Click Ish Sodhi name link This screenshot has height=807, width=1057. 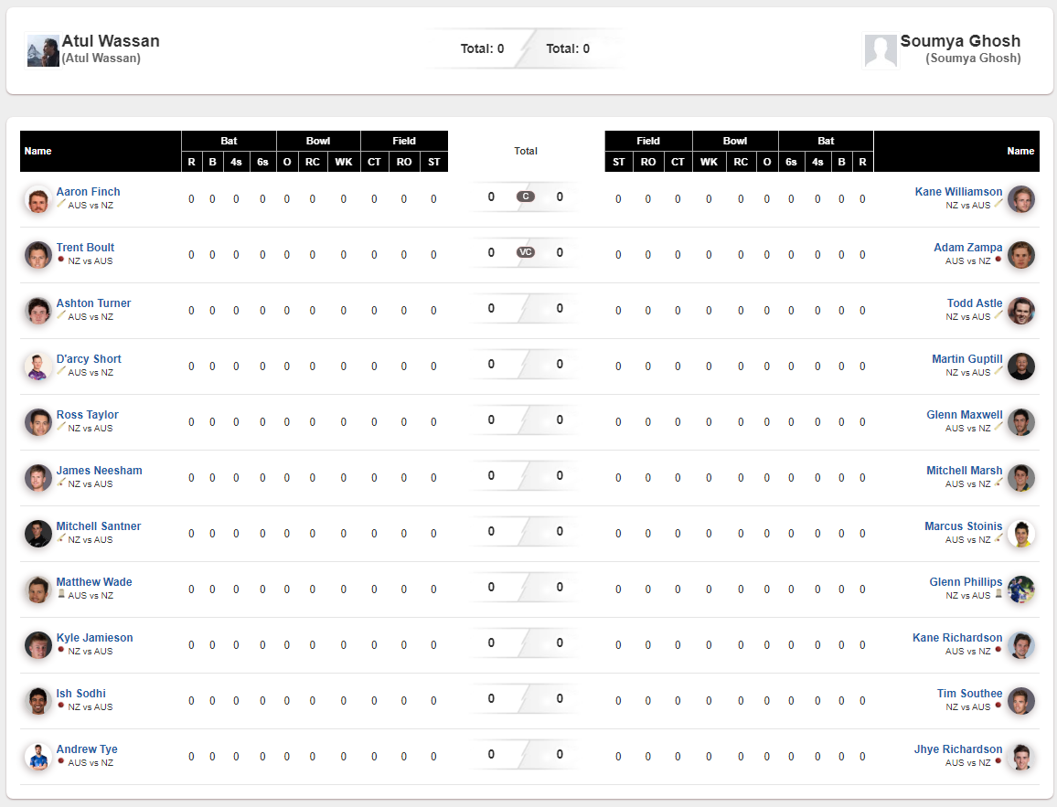(80, 694)
